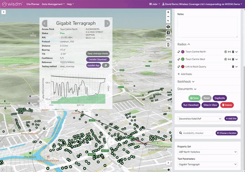245x172 pixels.
Task: Click link icon for Town Centre West
Action: [229, 59]
